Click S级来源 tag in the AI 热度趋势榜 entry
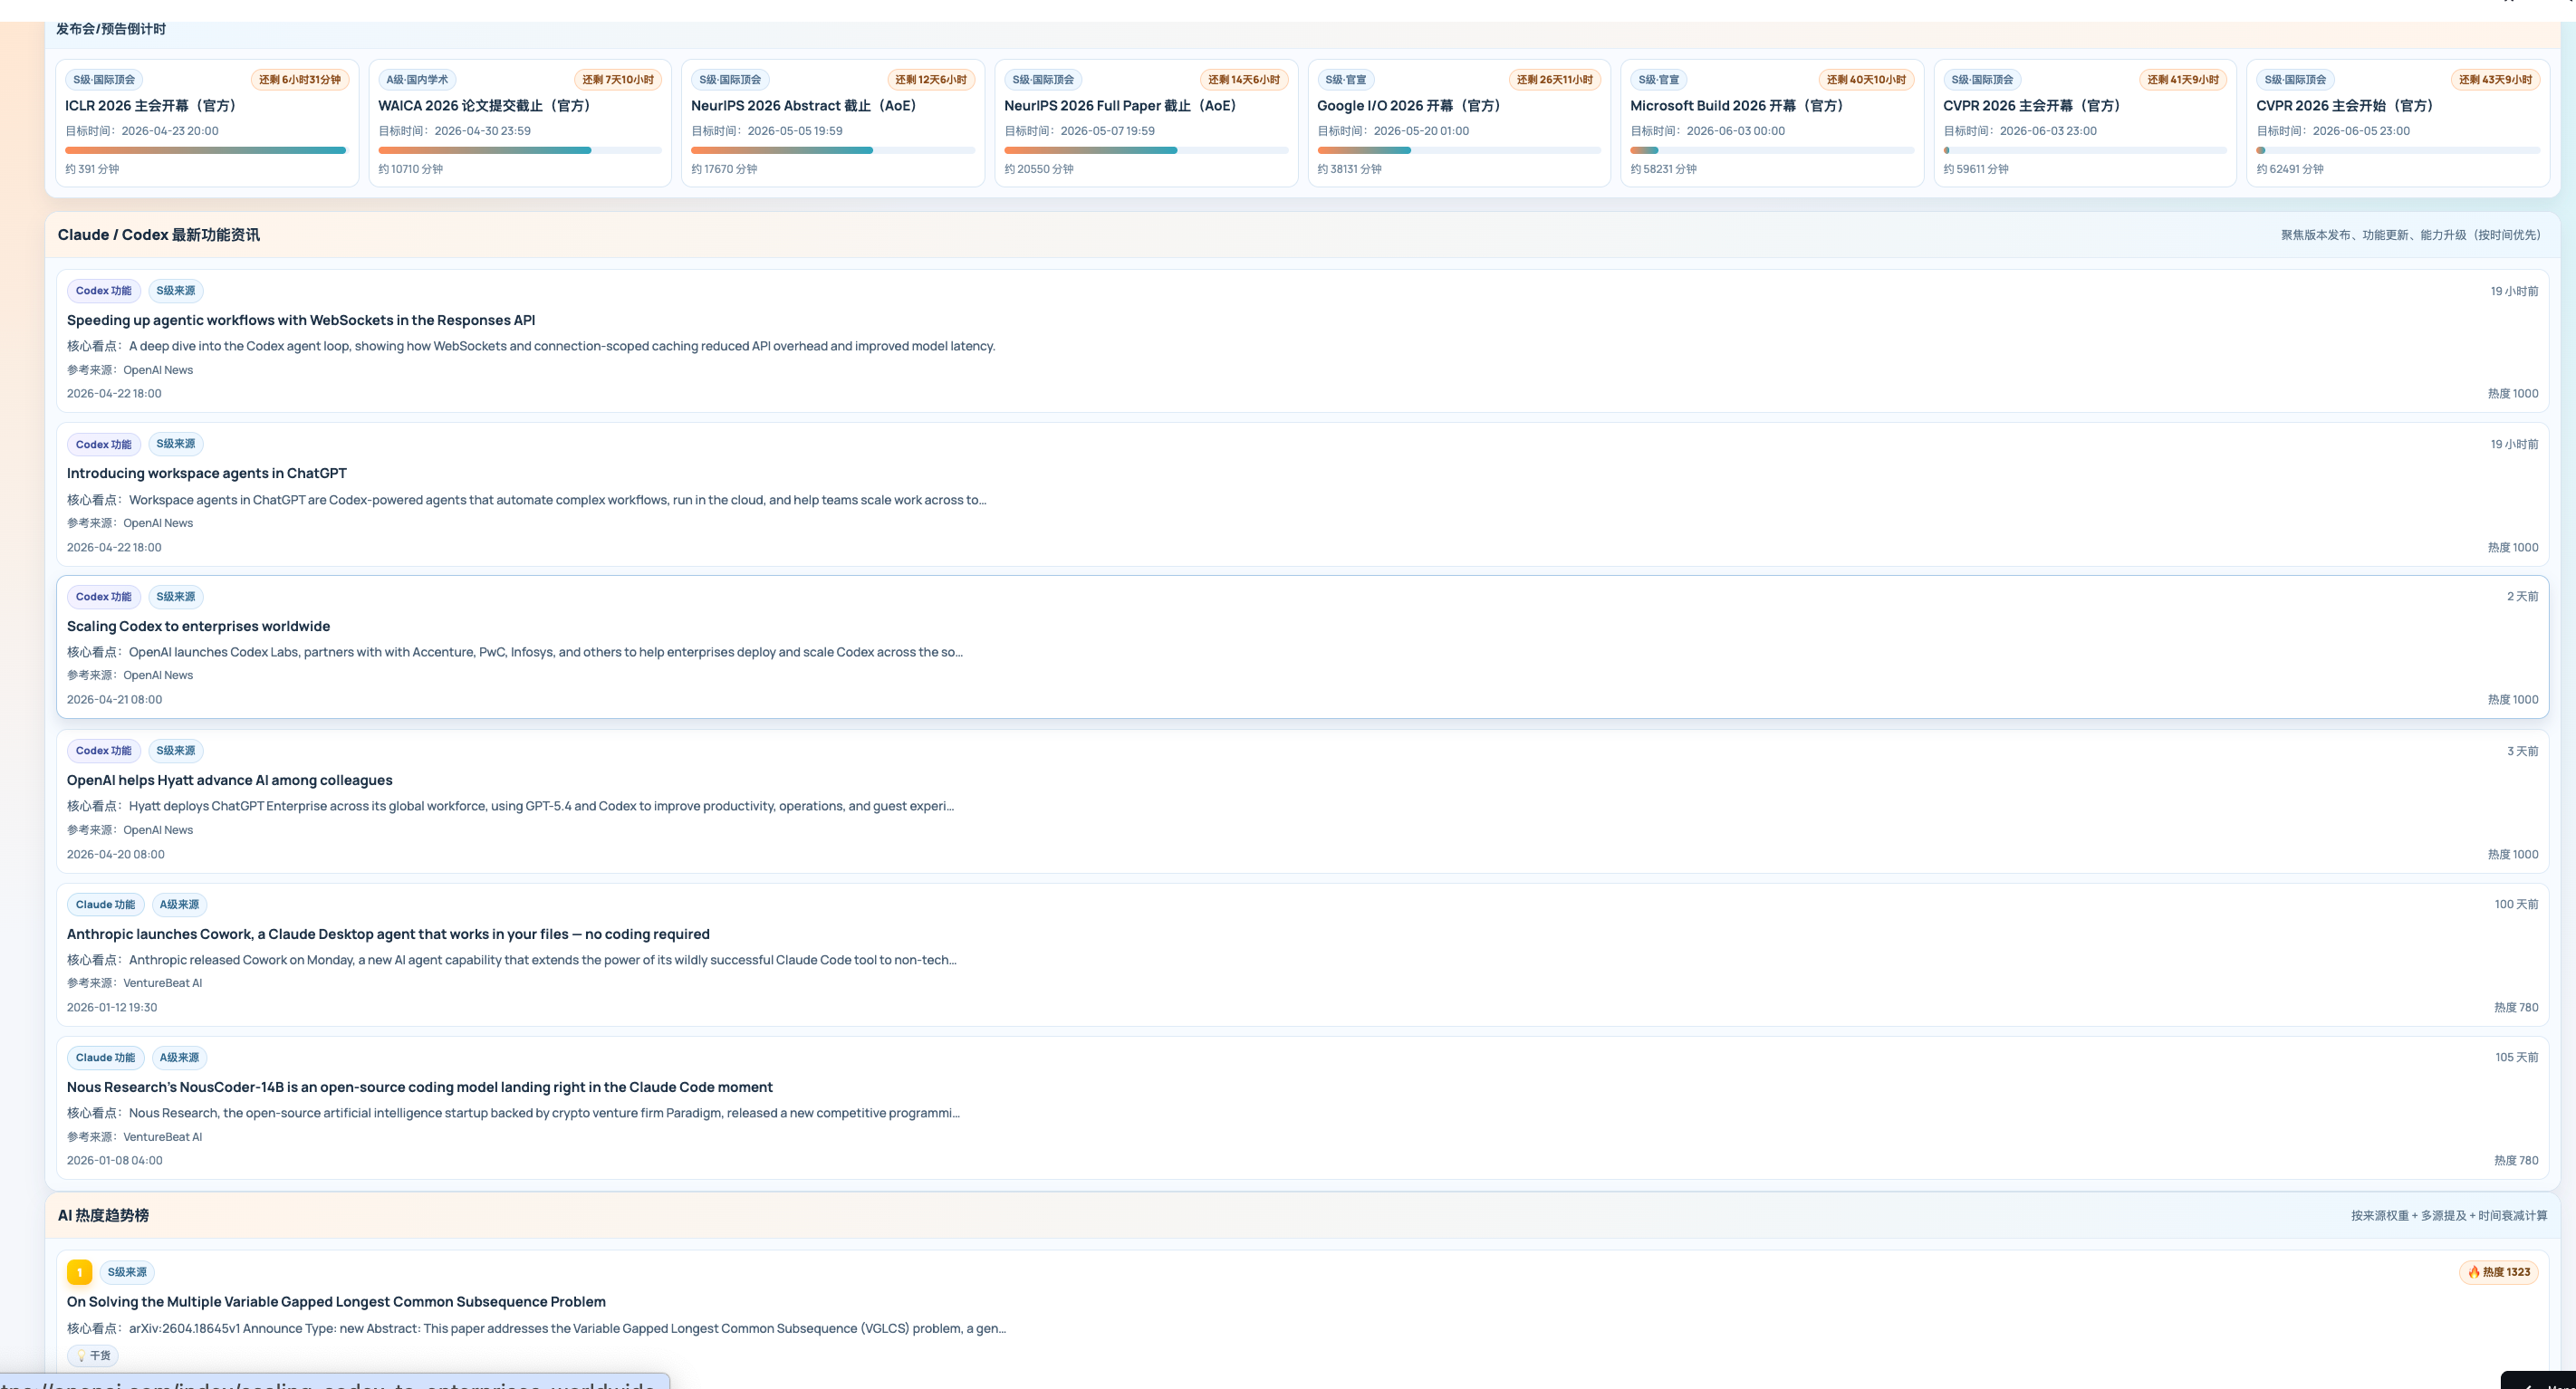2576x1389 pixels. click(127, 1272)
